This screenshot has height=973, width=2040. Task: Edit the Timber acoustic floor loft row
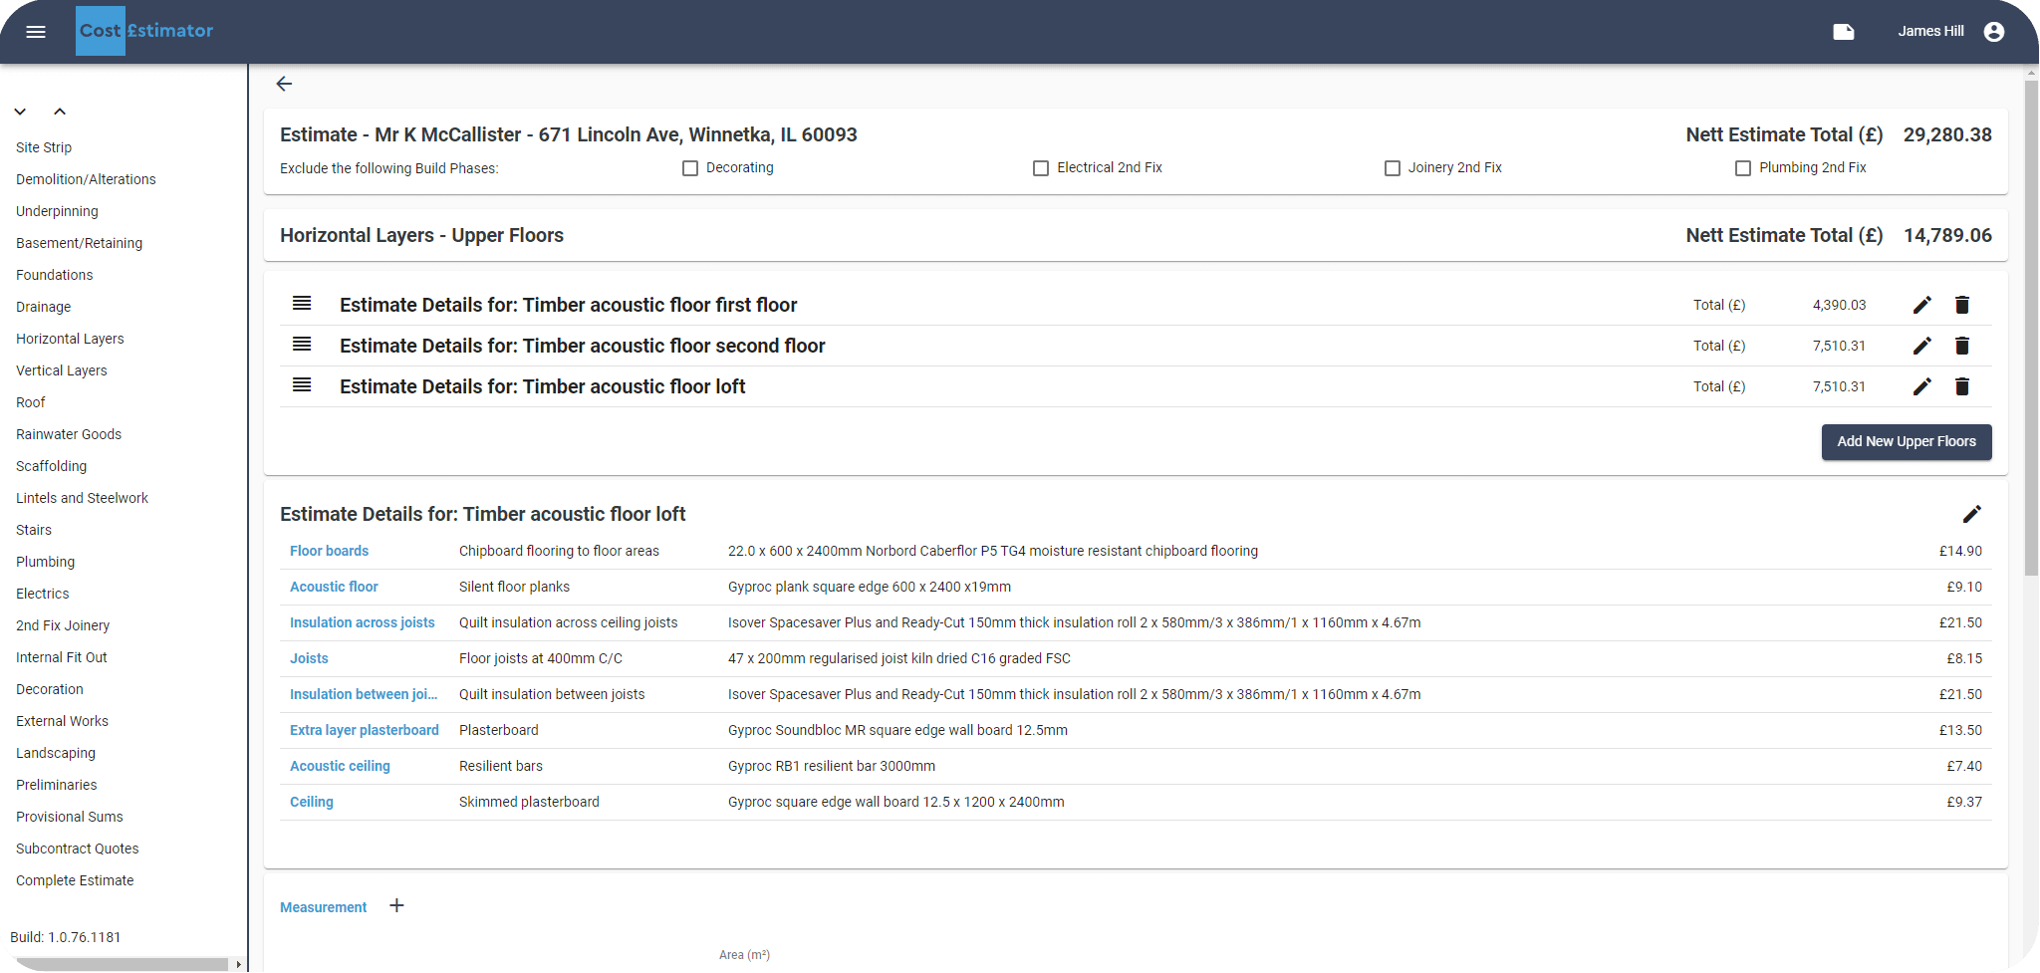[x=1922, y=386]
